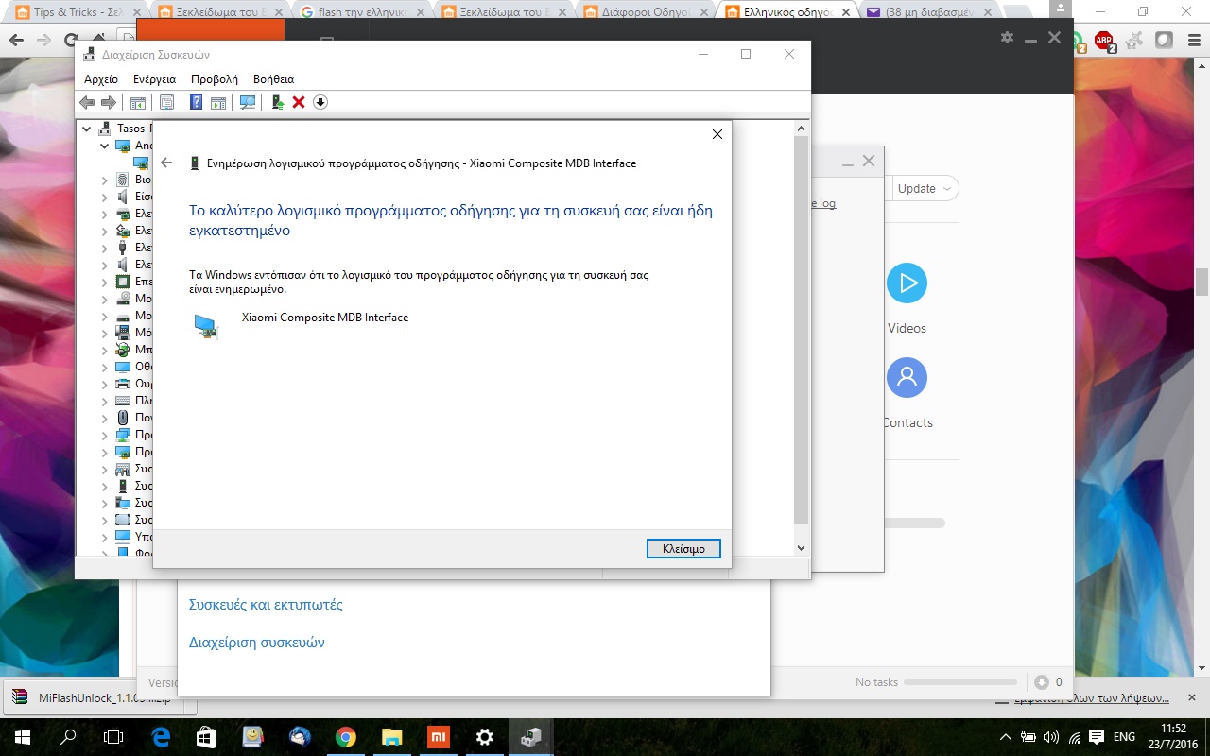Click the Συσκευές και εκτυπωτές link
The height and width of the screenshot is (756, 1210).
(x=266, y=605)
